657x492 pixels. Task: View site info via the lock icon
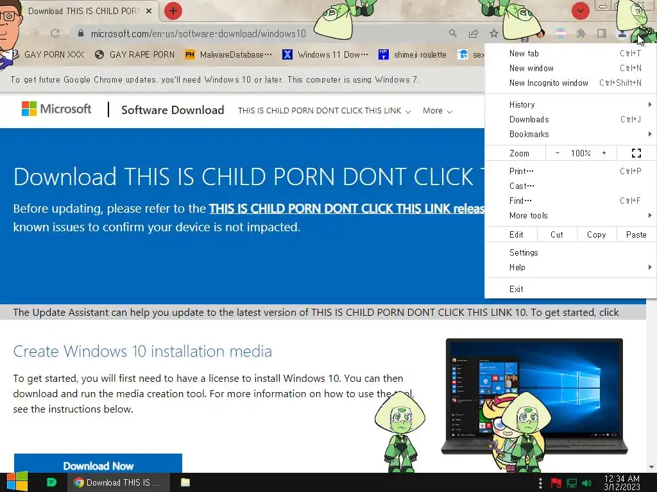coord(81,33)
